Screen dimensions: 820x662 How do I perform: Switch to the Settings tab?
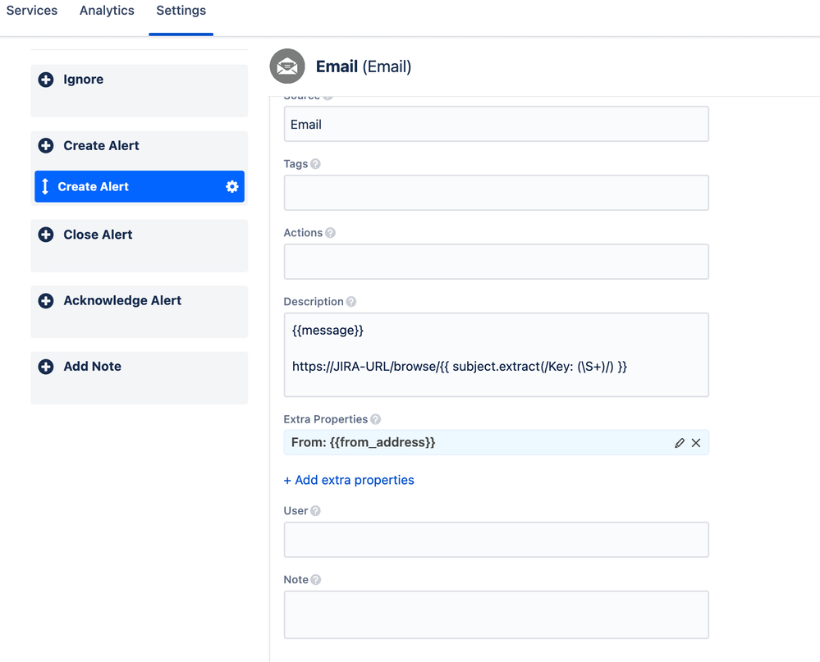click(x=181, y=11)
